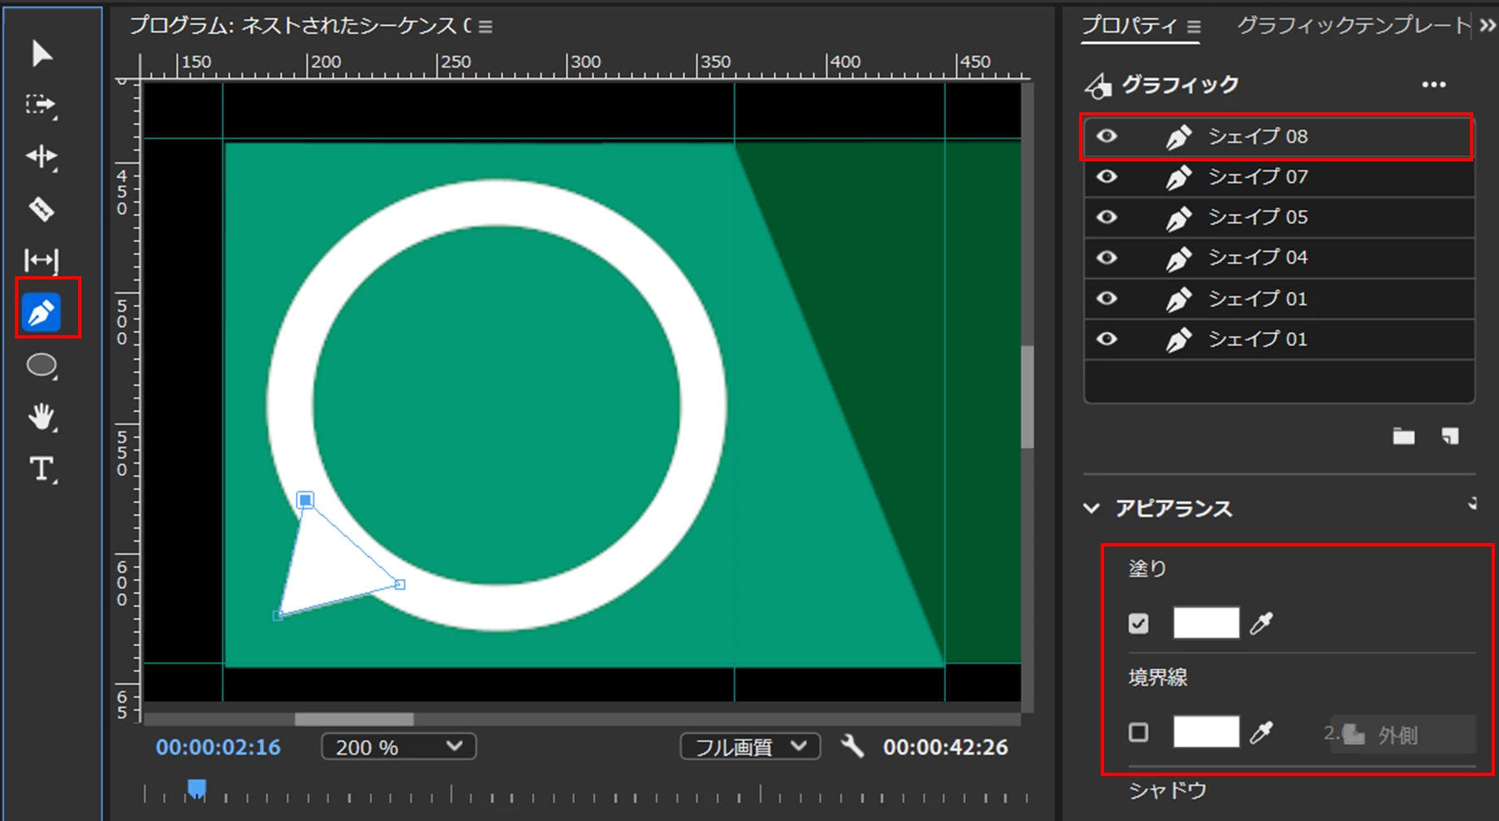Click グラフィック header shape icon
This screenshot has height=821, width=1499.
1098,85
